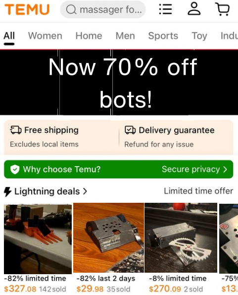Open the Toy category tab
Screen dimensions: 238x295
tap(199, 36)
